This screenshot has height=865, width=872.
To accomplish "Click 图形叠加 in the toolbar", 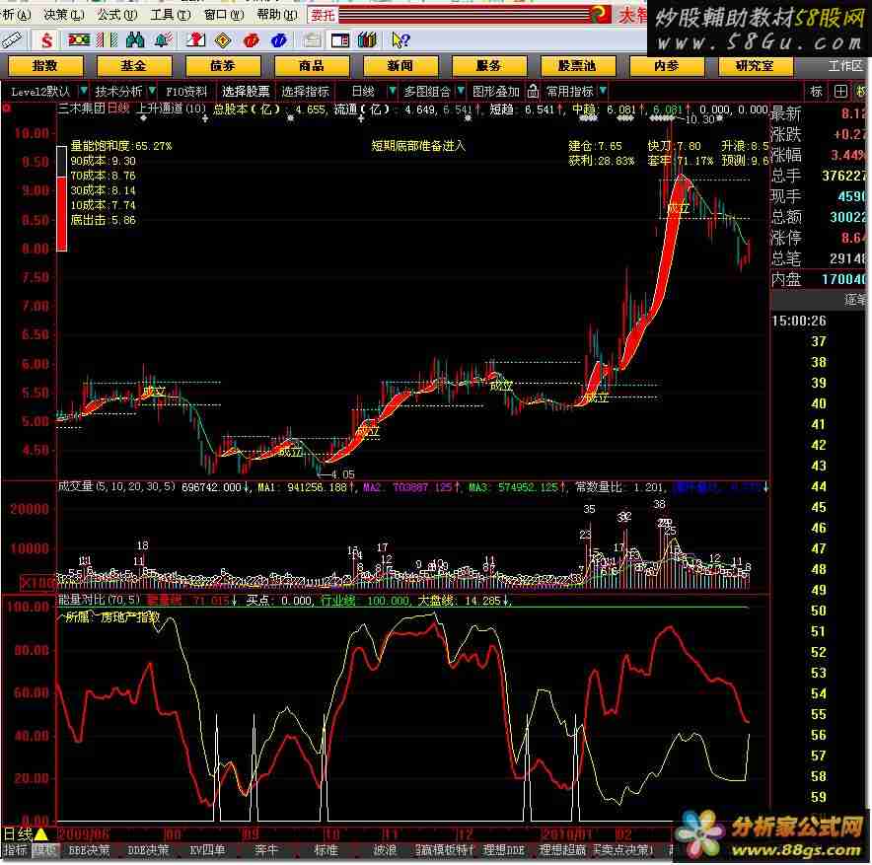I will 496,91.
